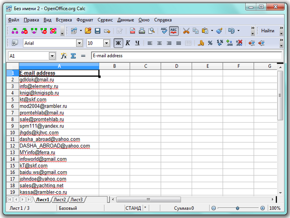Toggle the СТАНД selection mode in status bar
Screen dimensions: 290x218
pyautogui.click(x=133, y=208)
